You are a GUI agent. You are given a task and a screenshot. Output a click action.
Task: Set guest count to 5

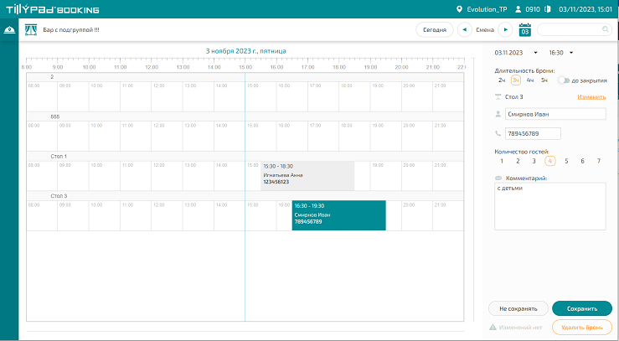pos(566,160)
